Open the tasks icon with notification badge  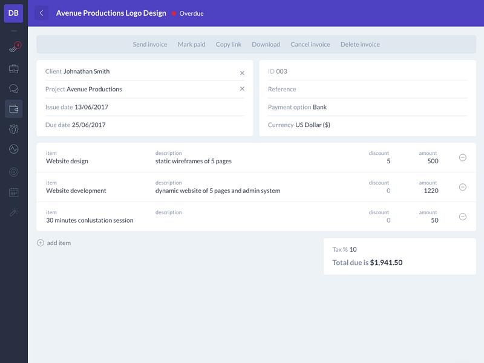click(14, 47)
